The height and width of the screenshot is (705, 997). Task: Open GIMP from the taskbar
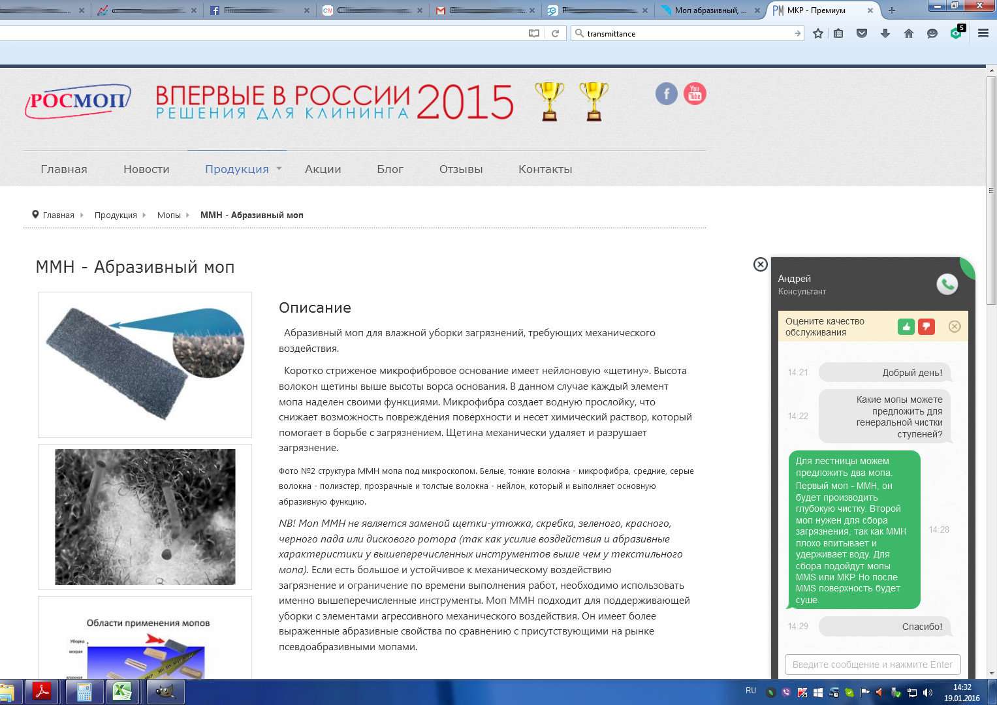tap(166, 691)
